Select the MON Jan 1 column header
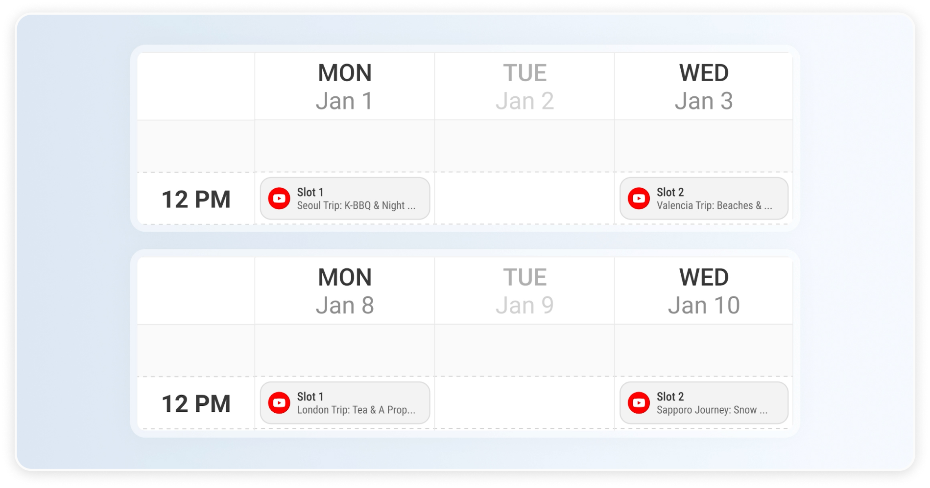Viewport: 930px width, 488px height. click(345, 87)
